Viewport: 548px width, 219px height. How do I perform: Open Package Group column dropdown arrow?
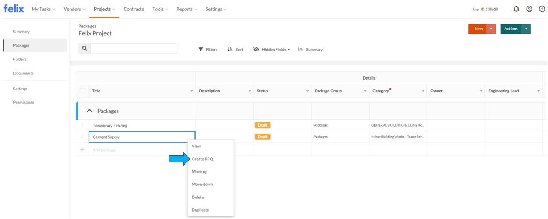(x=365, y=91)
